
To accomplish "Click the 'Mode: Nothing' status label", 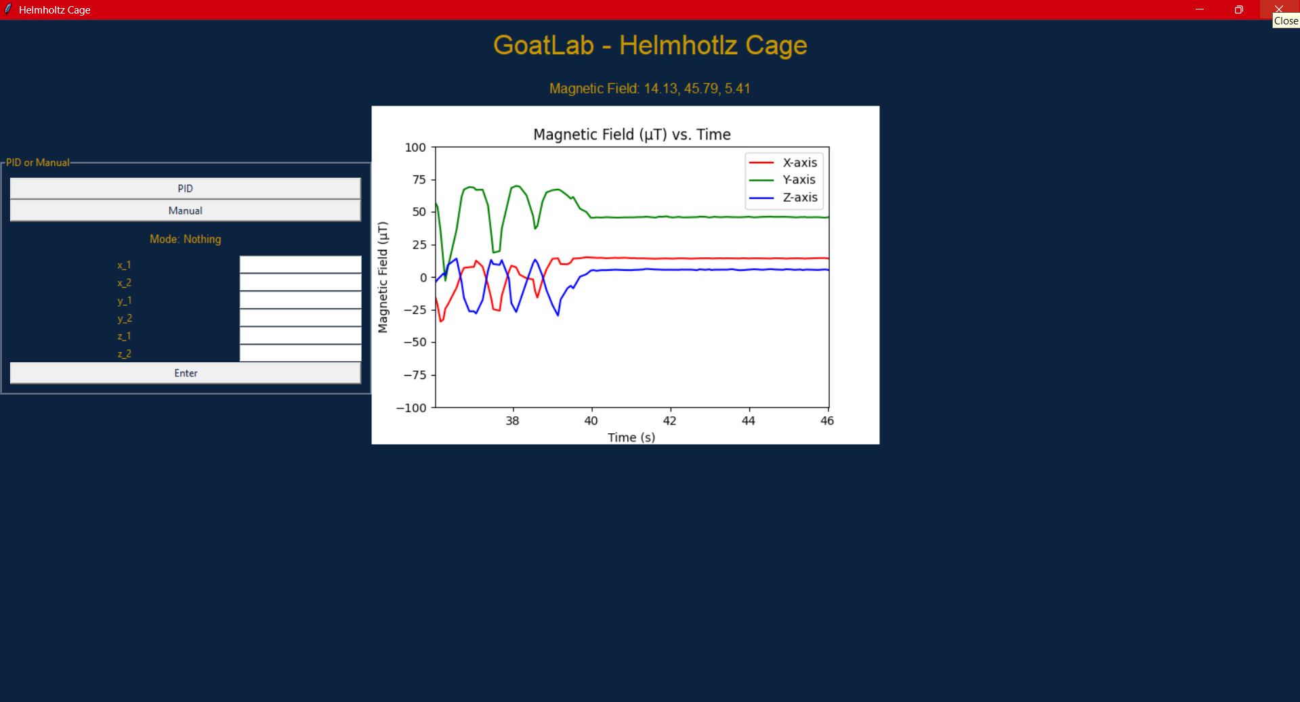I will click(185, 239).
